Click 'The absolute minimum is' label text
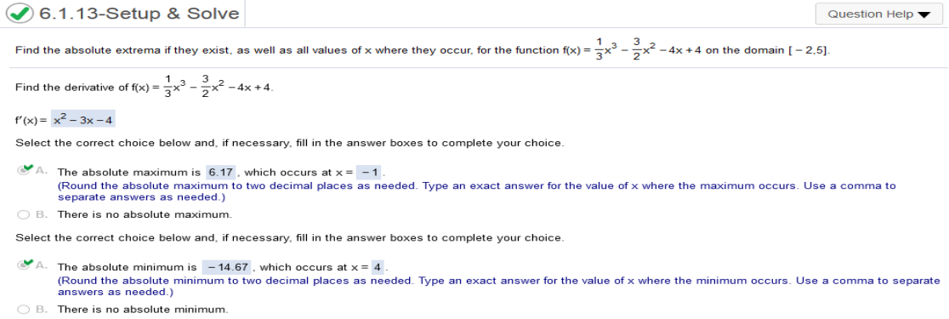949x319 pixels. click(127, 267)
